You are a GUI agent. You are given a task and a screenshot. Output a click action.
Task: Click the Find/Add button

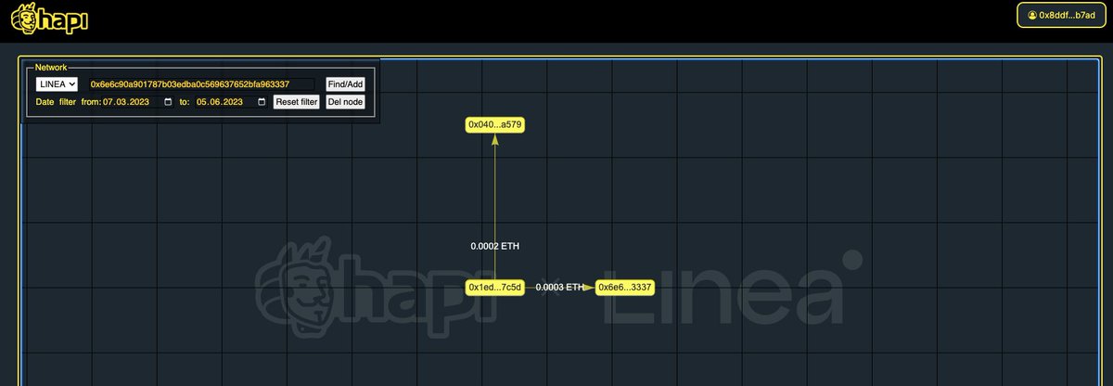pos(345,84)
